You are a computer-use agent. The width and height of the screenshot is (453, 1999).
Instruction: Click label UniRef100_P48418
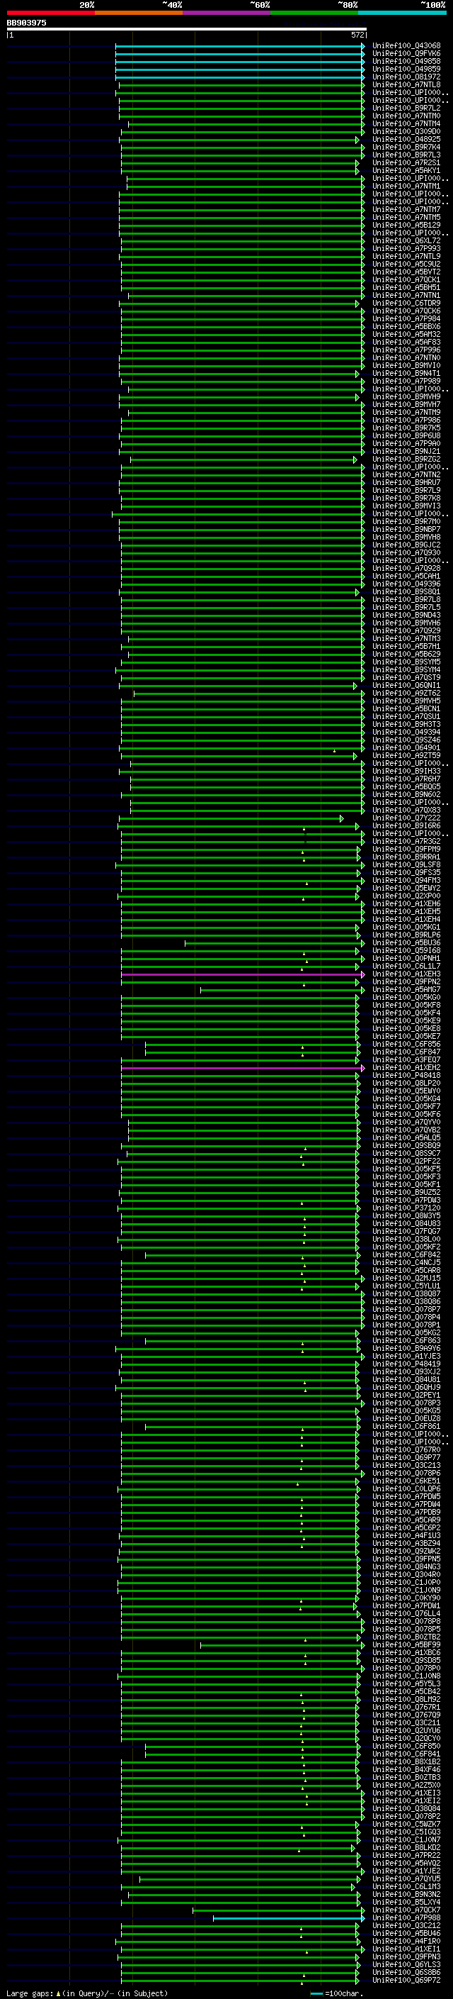[406, 1076]
